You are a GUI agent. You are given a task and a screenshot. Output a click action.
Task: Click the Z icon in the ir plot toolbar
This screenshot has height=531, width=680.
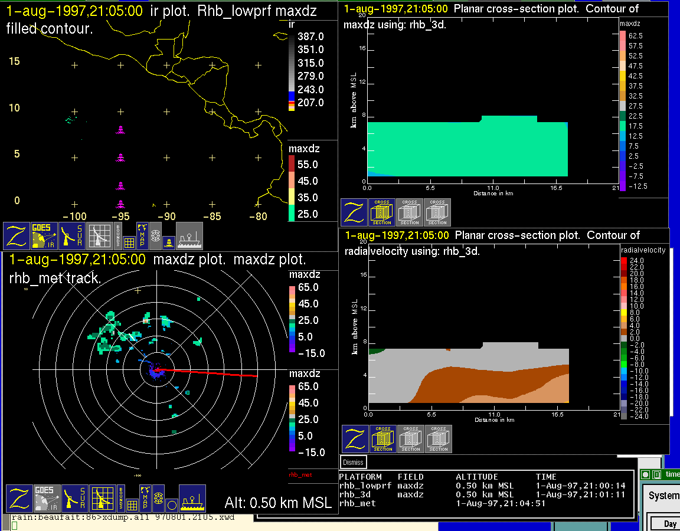point(17,236)
